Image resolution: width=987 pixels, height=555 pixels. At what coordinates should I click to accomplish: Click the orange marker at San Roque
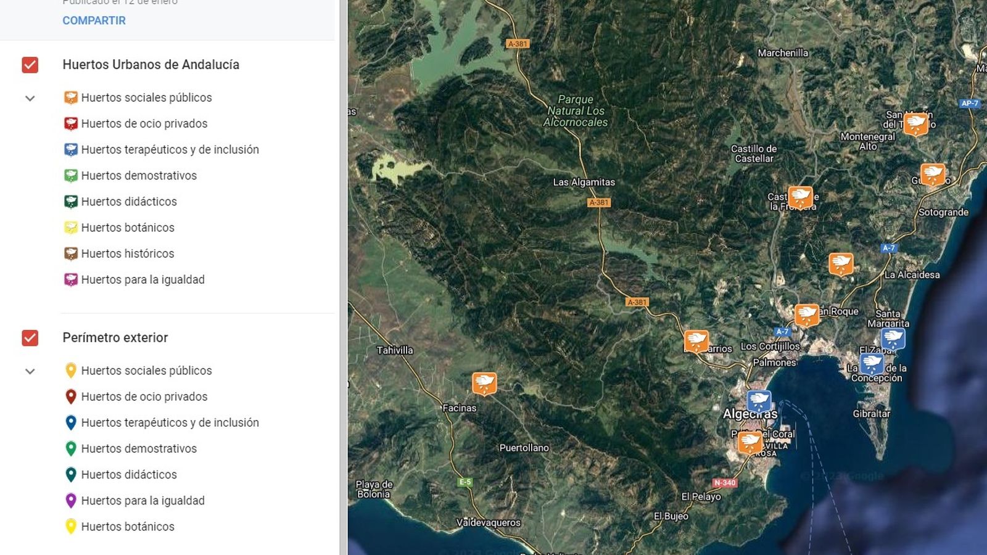coord(807,314)
